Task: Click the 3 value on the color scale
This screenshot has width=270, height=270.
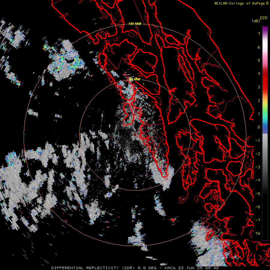Action: tap(259, 87)
